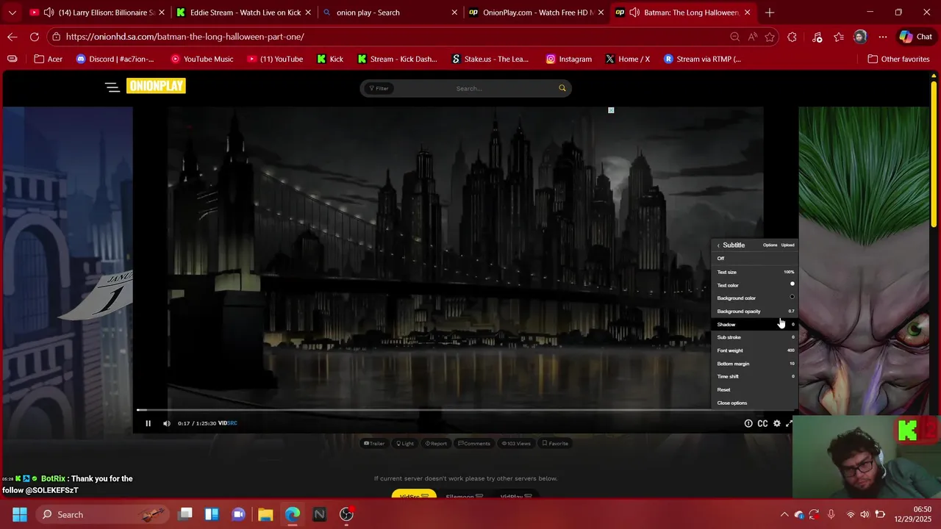
Task: Open Discord bookmark
Action: click(115, 59)
